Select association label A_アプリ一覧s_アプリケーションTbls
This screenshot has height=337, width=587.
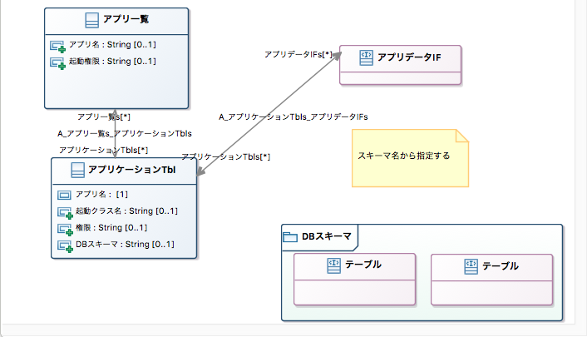tap(125, 133)
